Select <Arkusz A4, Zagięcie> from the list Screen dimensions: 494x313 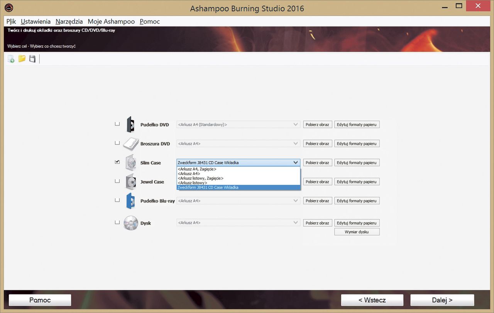(238, 169)
